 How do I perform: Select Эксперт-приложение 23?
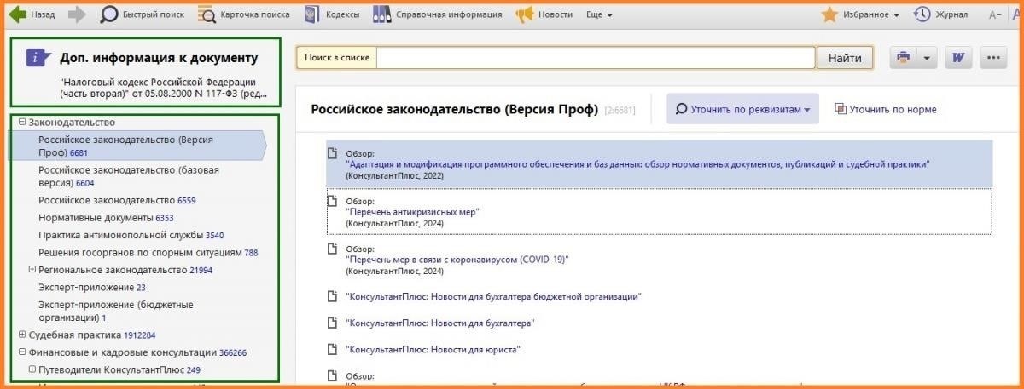[x=92, y=287]
